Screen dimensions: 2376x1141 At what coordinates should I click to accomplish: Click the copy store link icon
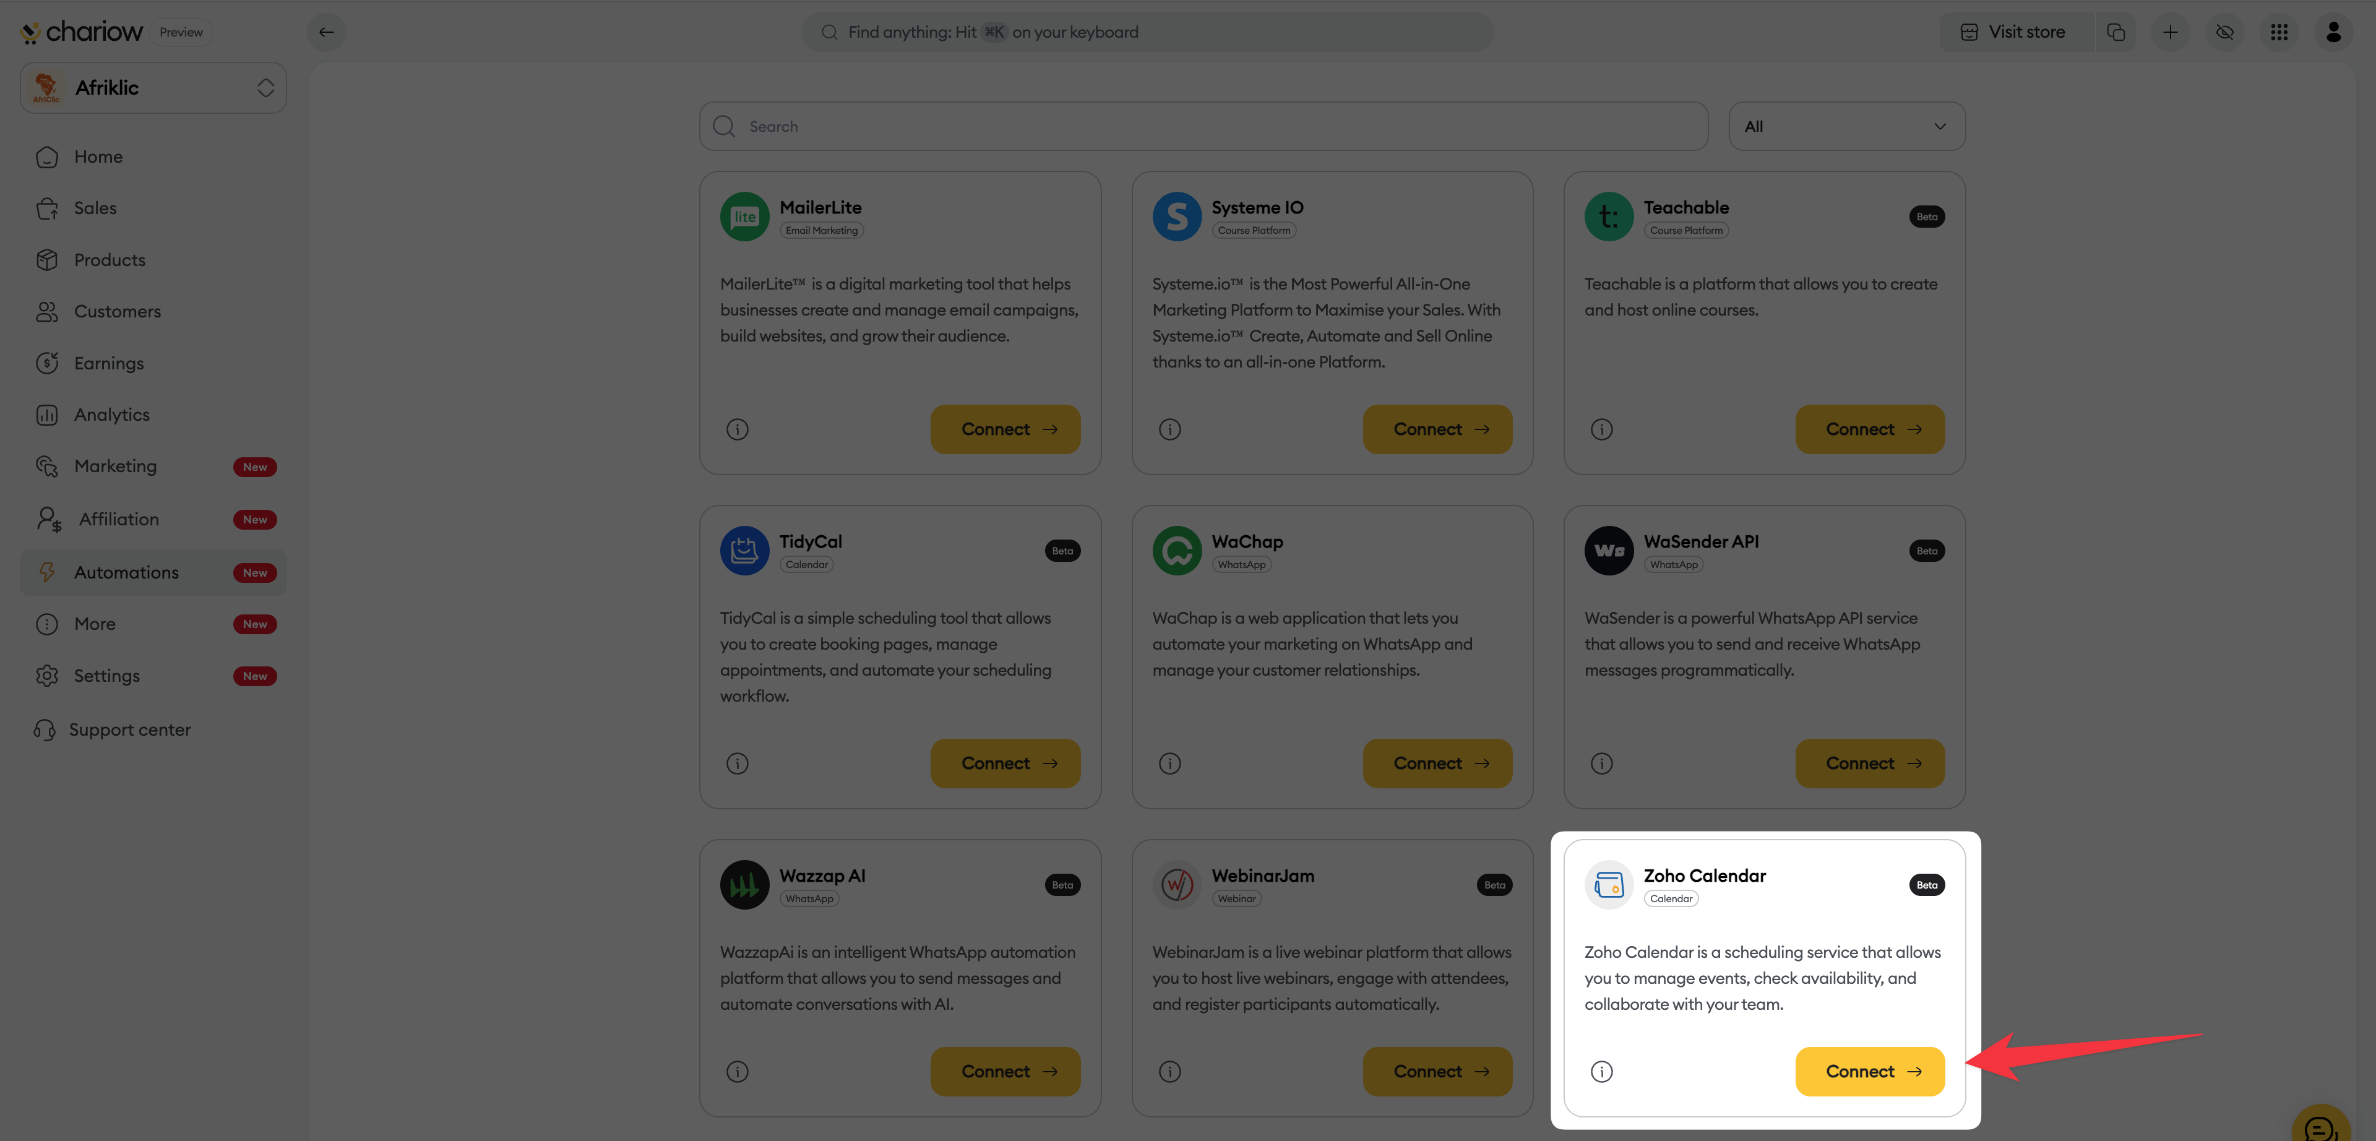[x=2116, y=32]
